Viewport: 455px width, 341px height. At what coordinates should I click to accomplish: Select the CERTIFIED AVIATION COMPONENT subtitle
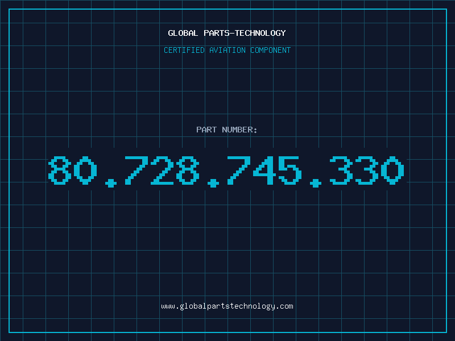[x=227, y=50]
